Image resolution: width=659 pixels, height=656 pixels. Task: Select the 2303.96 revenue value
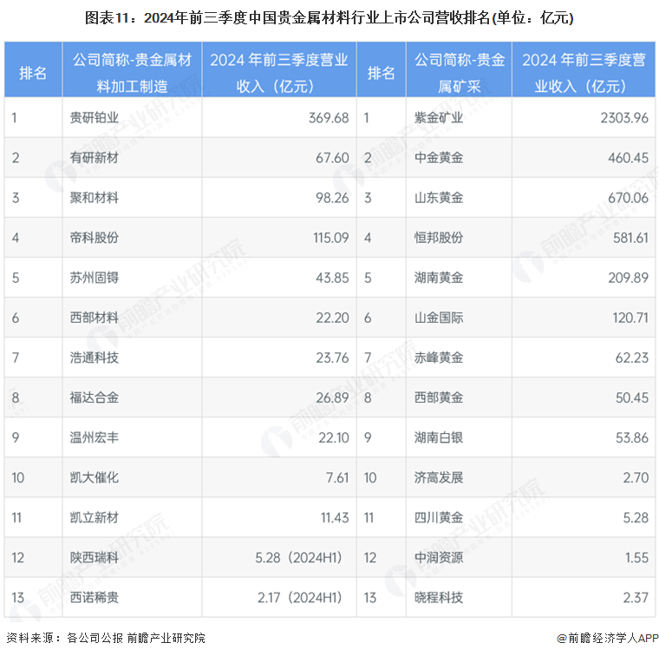point(617,118)
